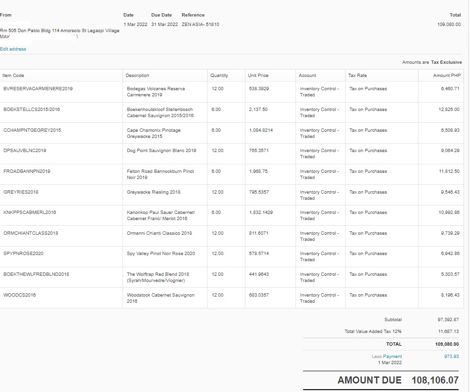Select item code GREYRIES2018
Screen dimensions: 470x392
coord(21,192)
